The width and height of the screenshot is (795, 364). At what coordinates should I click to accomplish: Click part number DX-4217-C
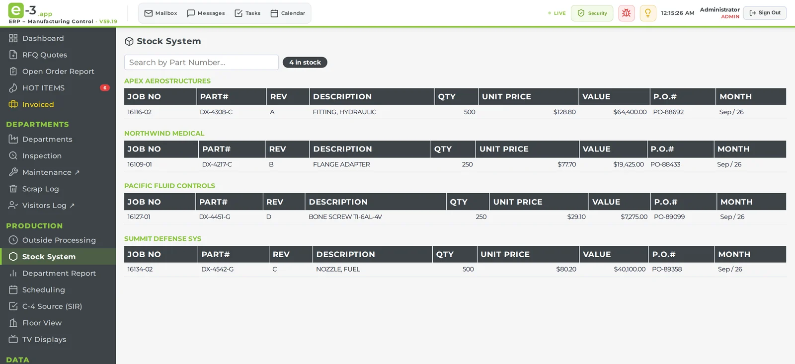[x=217, y=164]
